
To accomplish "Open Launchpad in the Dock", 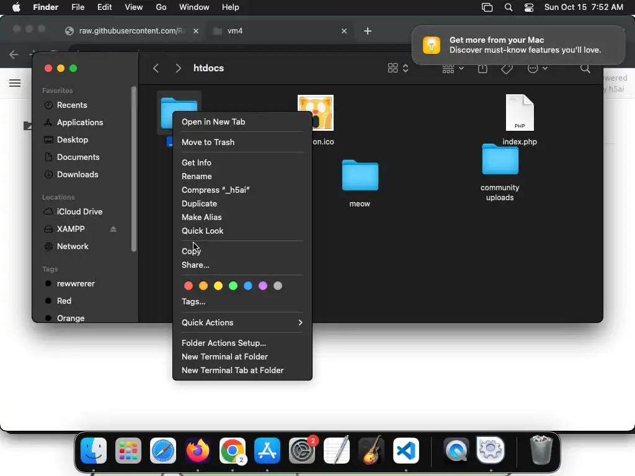I will click(x=128, y=451).
